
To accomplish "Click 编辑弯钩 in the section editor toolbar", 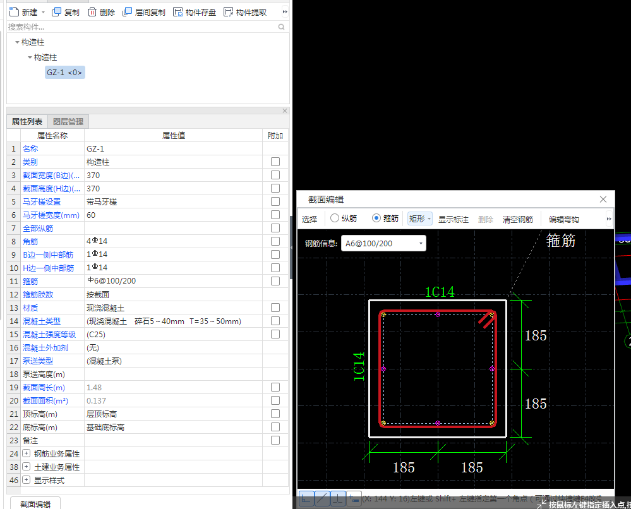I will click(564, 219).
